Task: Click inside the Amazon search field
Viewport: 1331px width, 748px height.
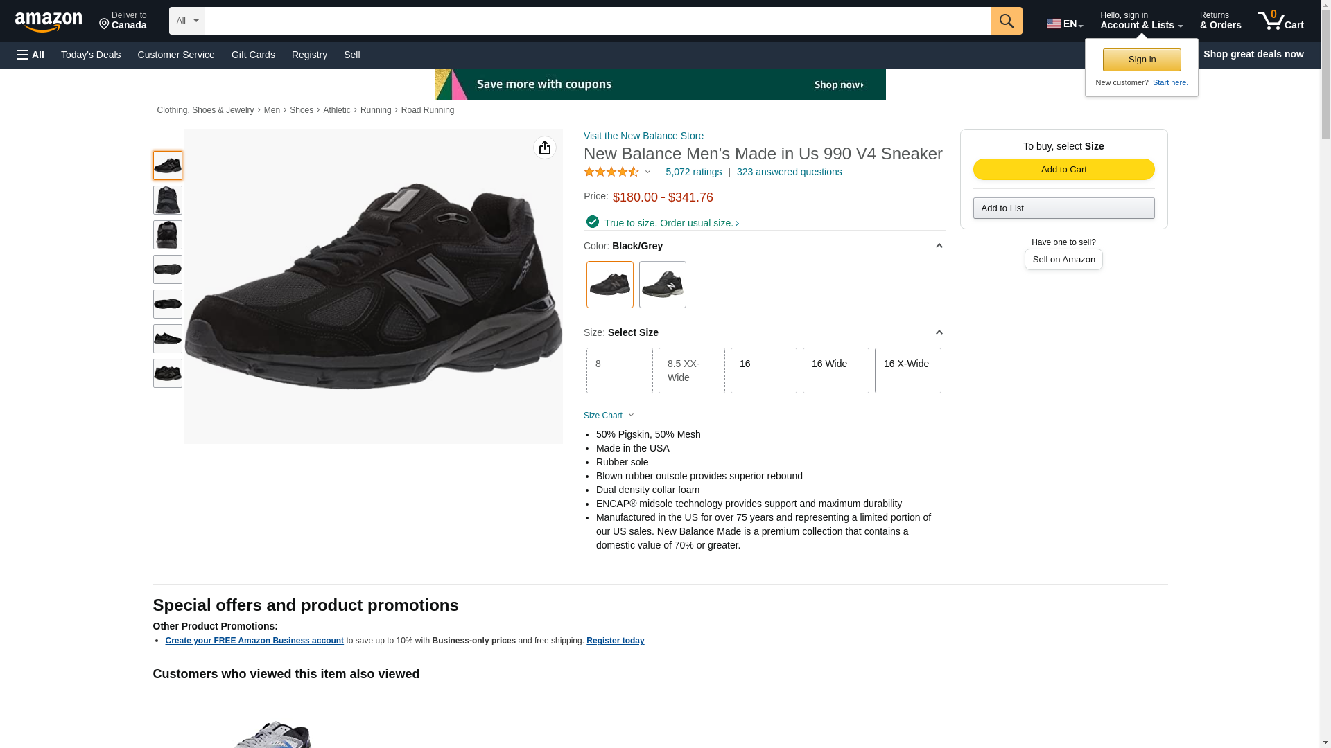Action: (598, 21)
